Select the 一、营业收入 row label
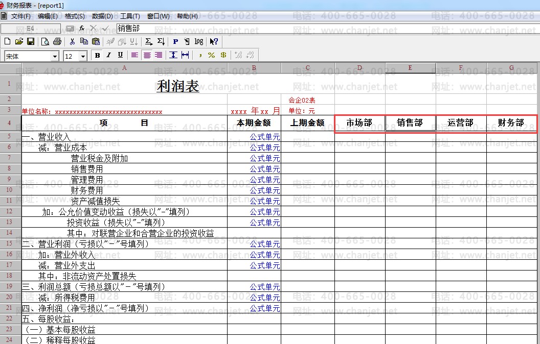The width and height of the screenshot is (540, 344). click(46, 137)
